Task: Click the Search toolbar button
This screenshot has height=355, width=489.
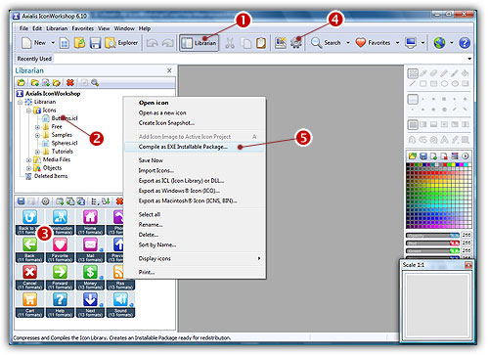Action: tap(326, 43)
